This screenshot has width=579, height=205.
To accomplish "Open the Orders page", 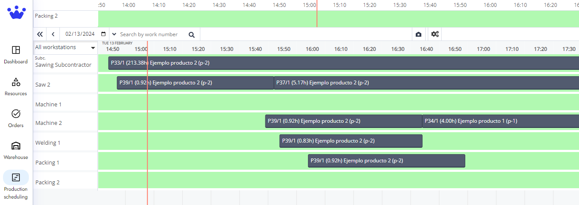I will pos(16,118).
